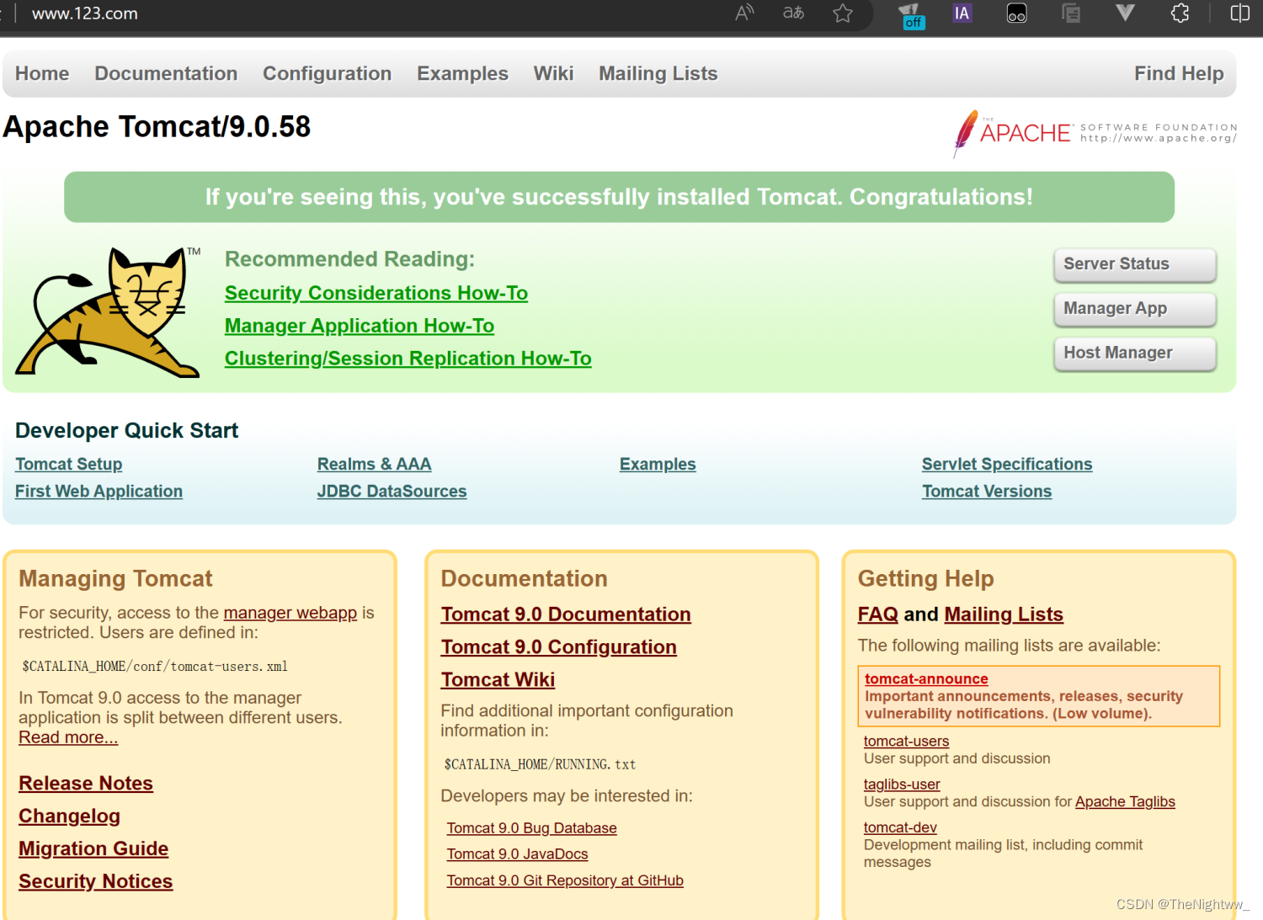Click the Host Manager button
This screenshot has height=920, width=1263.
pyautogui.click(x=1134, y=354)
